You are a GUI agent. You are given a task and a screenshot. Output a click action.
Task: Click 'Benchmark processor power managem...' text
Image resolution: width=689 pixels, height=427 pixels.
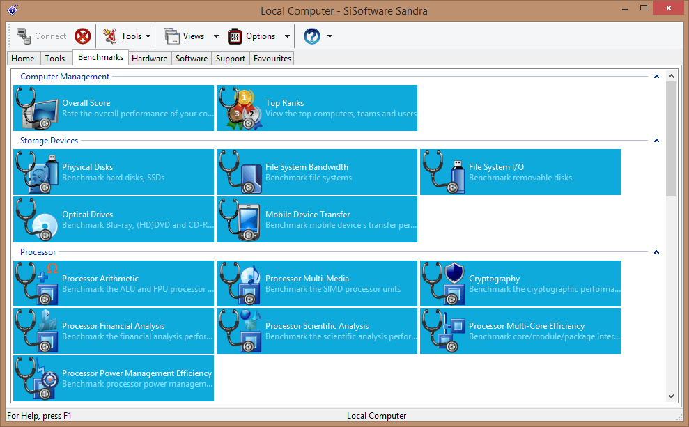tap(137, 385)
